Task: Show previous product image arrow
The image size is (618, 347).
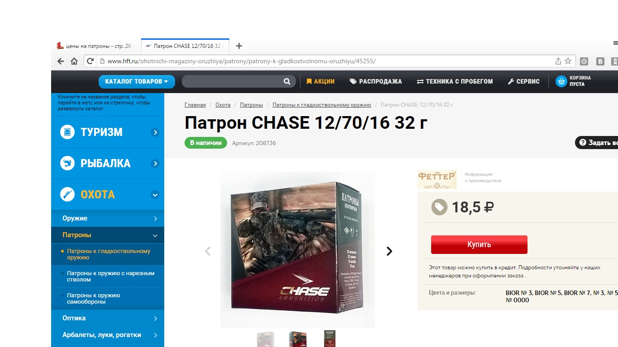Action: tap(208, 251)
